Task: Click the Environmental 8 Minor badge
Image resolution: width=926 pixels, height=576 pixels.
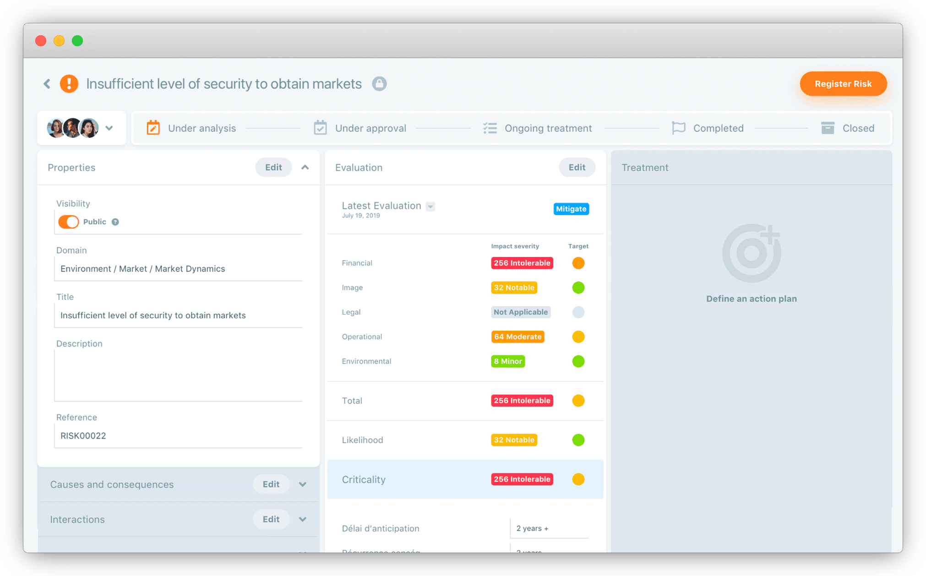Action: [508, 361]
